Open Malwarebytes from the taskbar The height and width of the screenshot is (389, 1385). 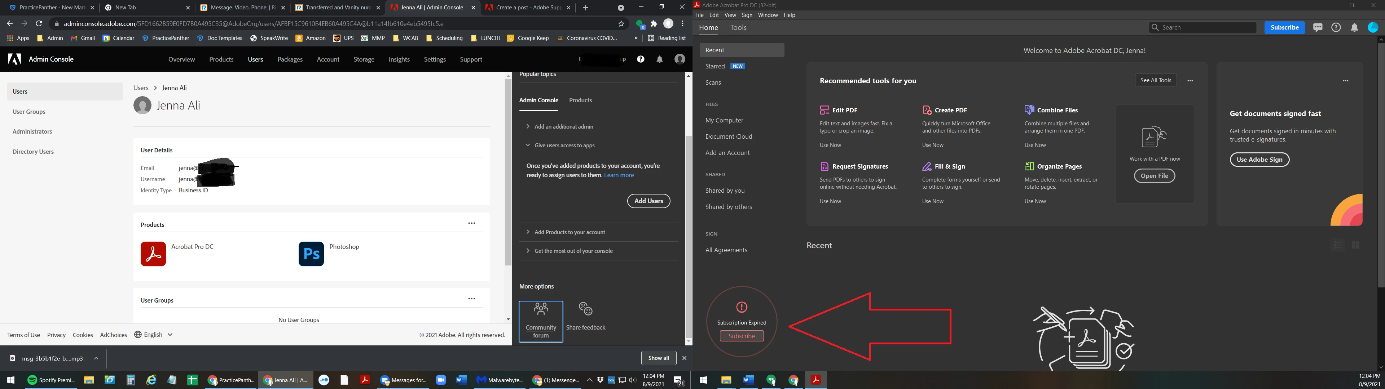click(499, 380)
